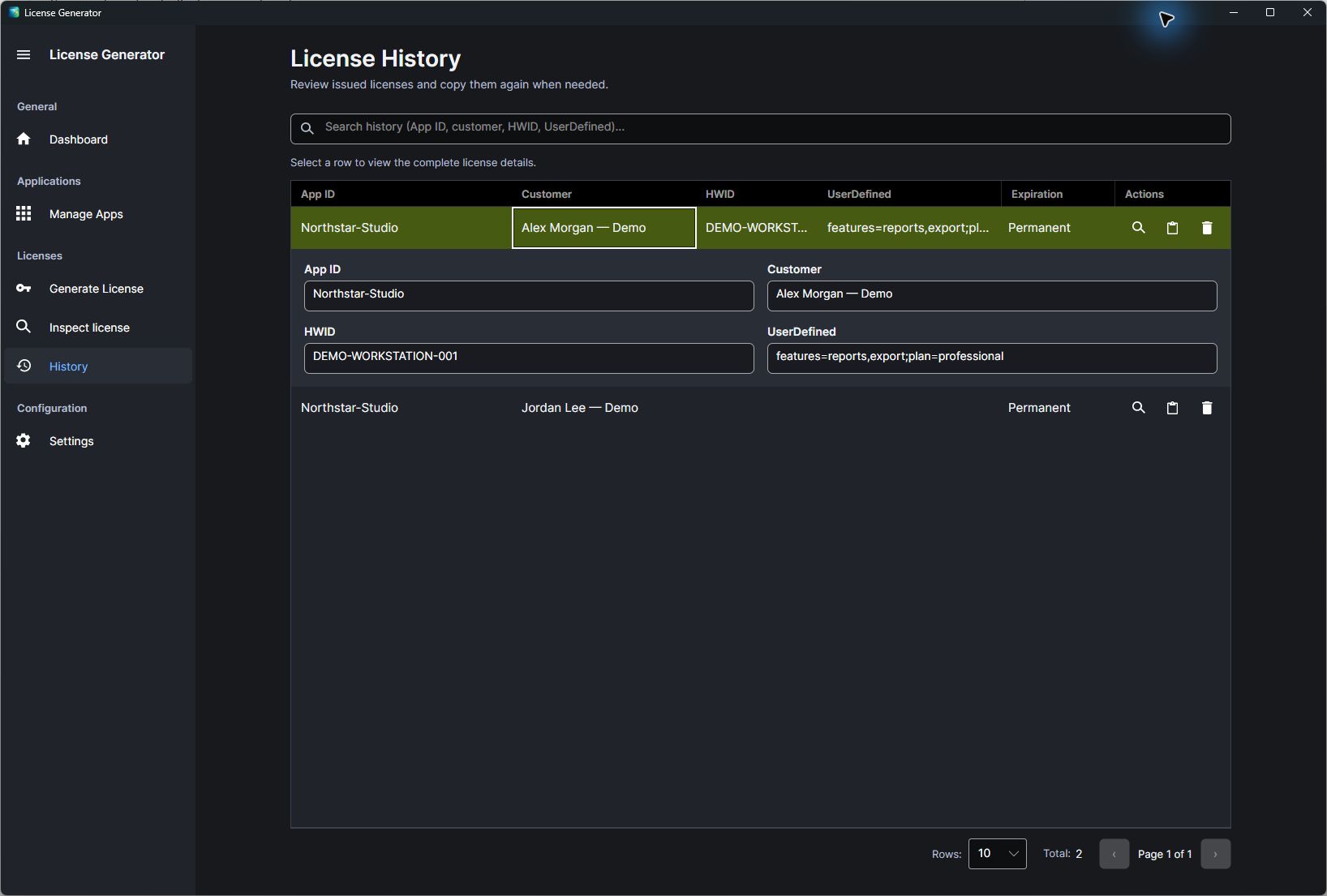Image resolution: width=1327 pixels, height=896 pixels.
Task: Click the DEMO-WORKST... HWID cell
Action: point(757,228)
